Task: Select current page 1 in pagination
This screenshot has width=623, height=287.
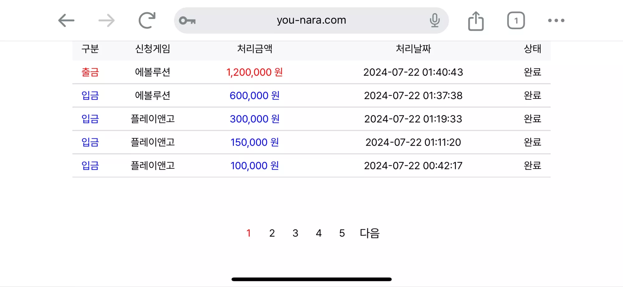Action: (249, 233)
